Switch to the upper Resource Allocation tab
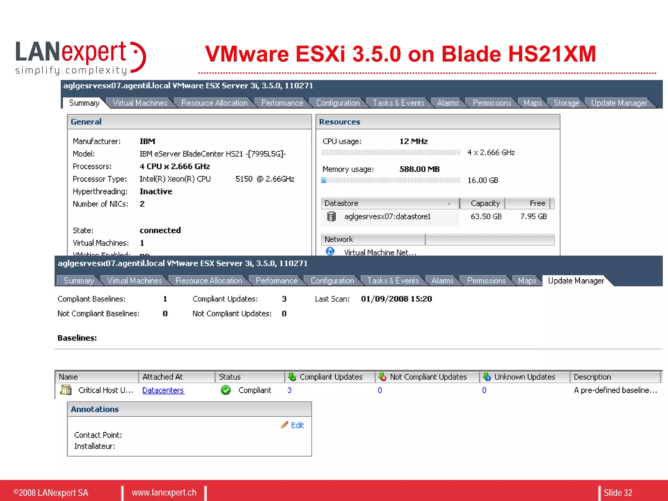The height and width of the screenshot is (501, 668). tap(214, 103)
